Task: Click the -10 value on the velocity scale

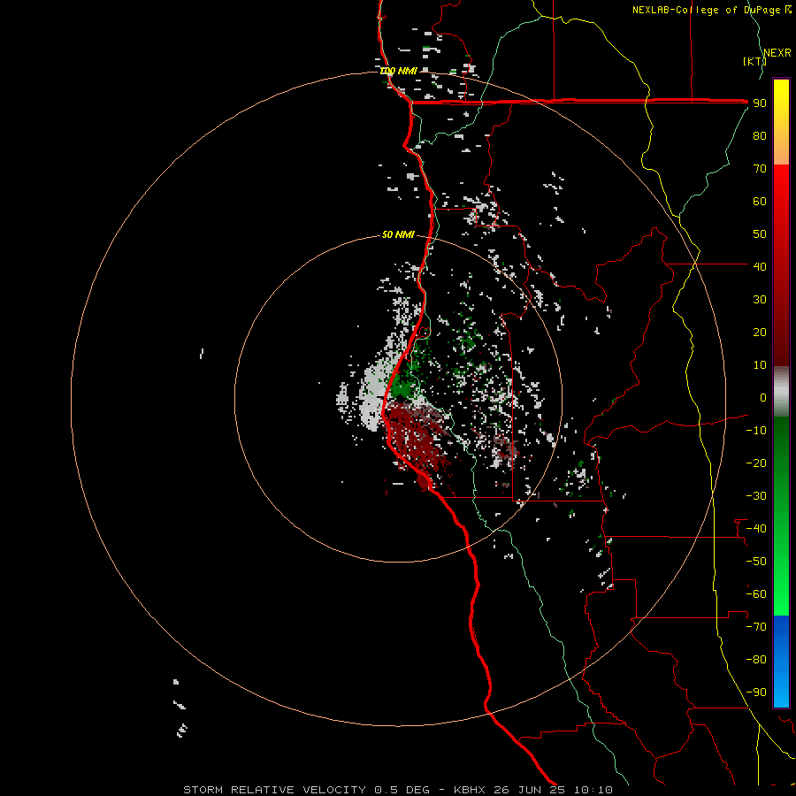Action: pyautogui.click(x=756, y=431)
